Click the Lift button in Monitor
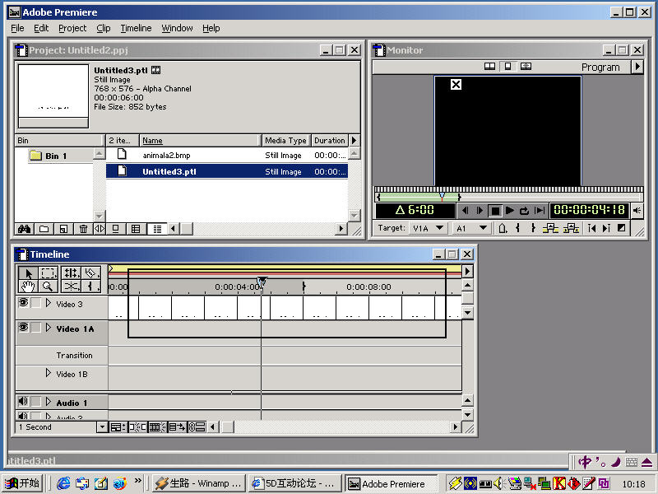The height and width of the screenshot is (494, 658). click(550, 228)
